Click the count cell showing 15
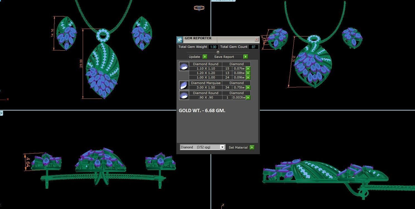This screenshot has height=209, width=415. pos(227,68)
